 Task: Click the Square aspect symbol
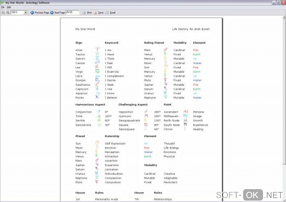pyautogui.click(x=146, y=125)
